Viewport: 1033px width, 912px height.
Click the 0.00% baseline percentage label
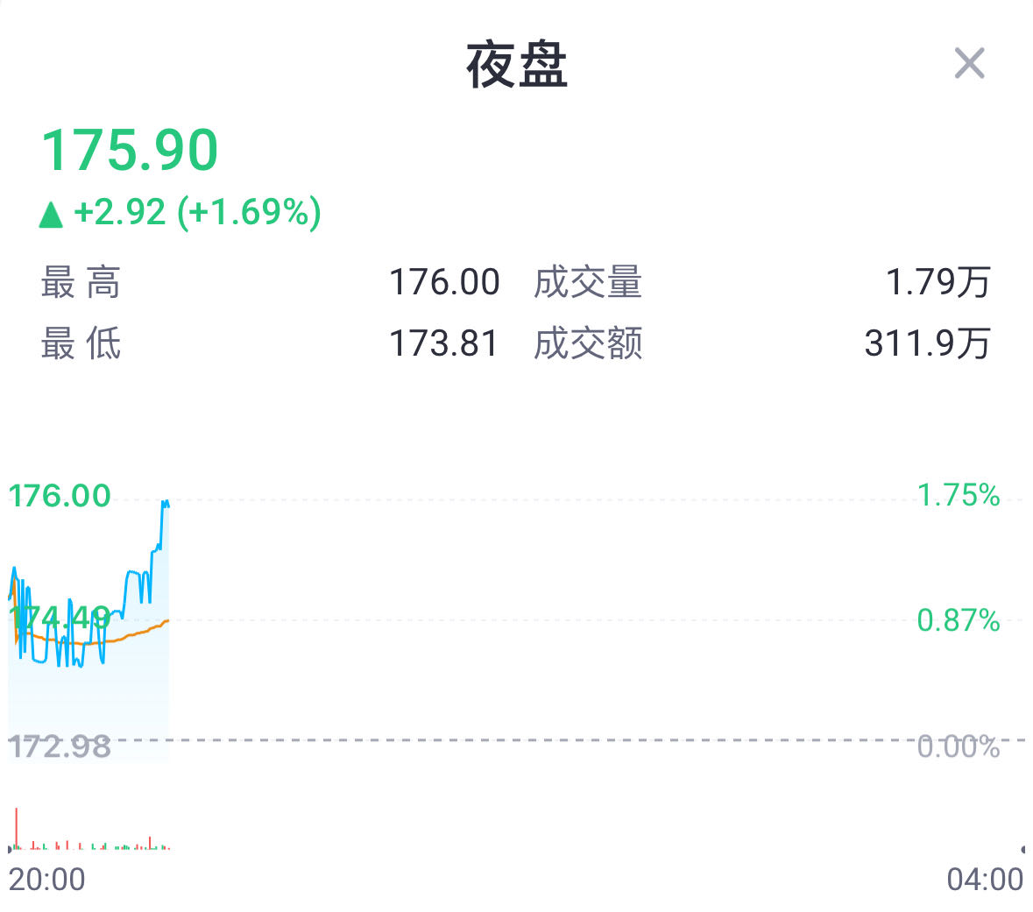coord(959,746)
